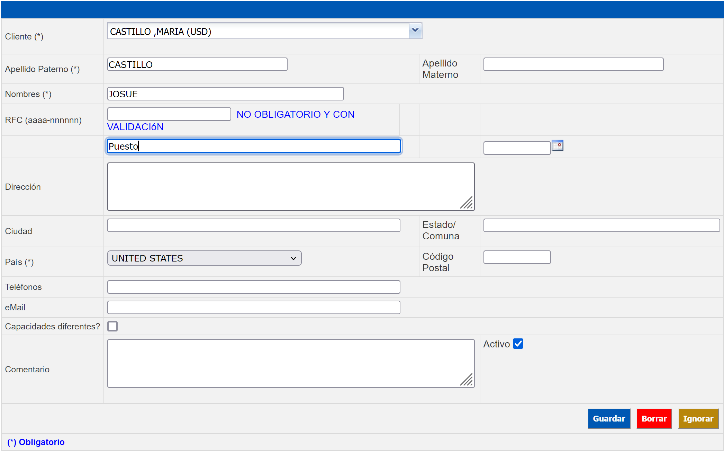Click the Código Postal input field

(x=517, y=257)
